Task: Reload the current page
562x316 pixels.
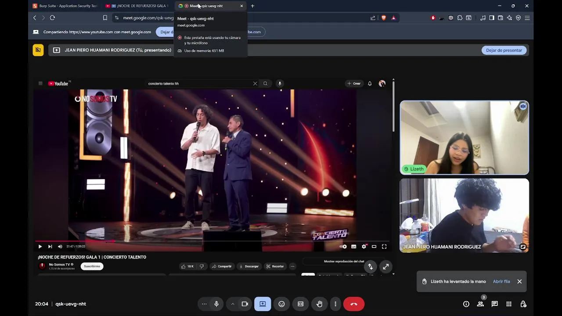Action: [x=52, y=18]
